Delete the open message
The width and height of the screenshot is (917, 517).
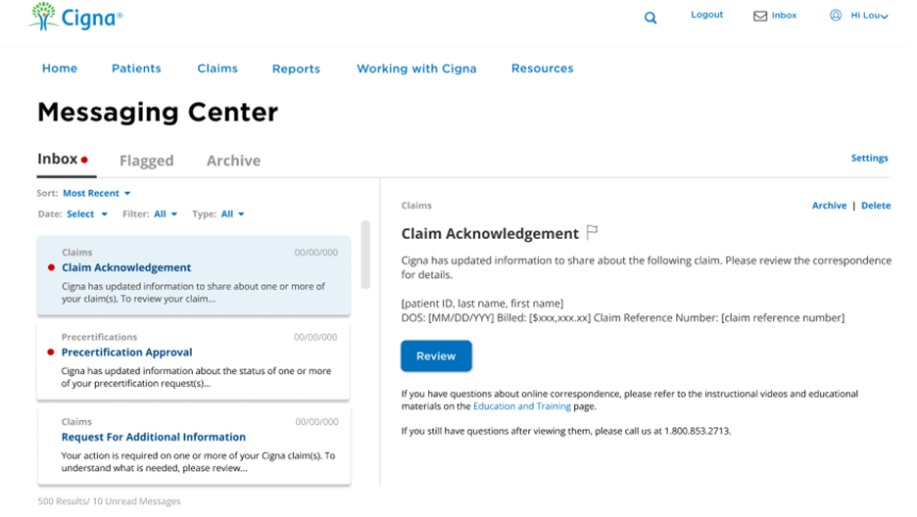(876, 206)
